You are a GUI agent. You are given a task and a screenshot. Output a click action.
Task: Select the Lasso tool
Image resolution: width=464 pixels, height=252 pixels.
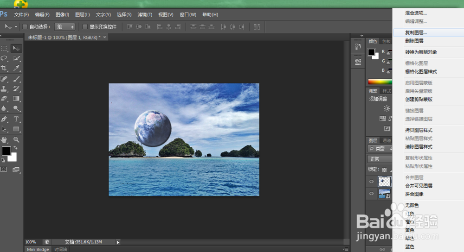click(4, 58)
